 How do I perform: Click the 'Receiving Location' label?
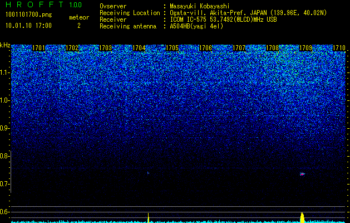pyautogui.click(x=130, y=13)
